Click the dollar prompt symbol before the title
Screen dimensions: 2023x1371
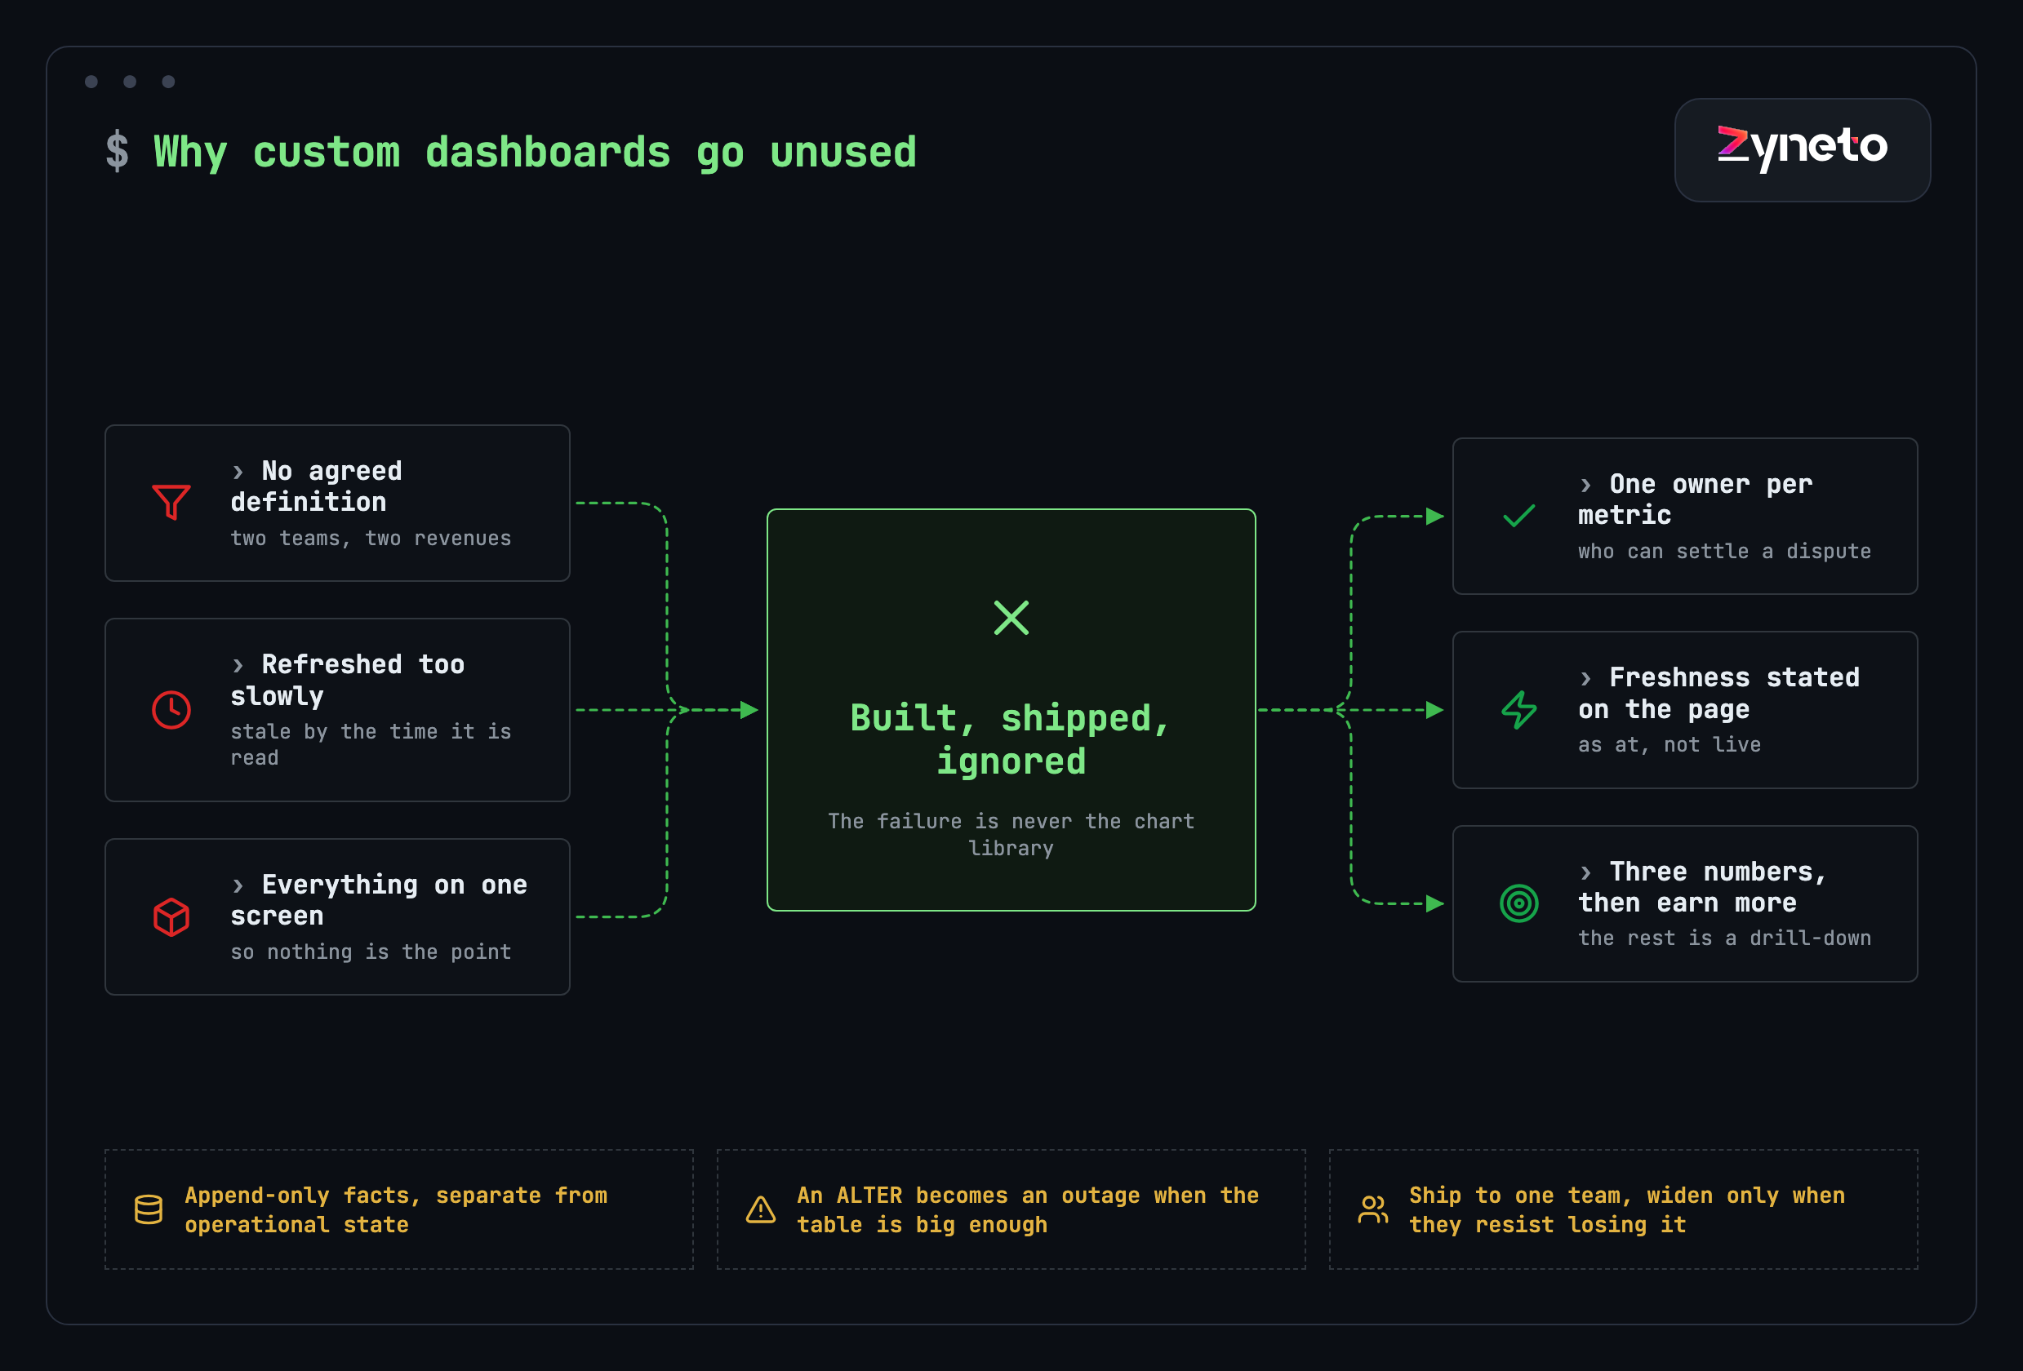117,153
